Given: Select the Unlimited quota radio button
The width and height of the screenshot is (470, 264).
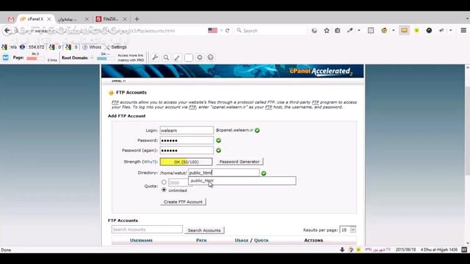Looking at the screenshot, I should (x=164, y=190).
